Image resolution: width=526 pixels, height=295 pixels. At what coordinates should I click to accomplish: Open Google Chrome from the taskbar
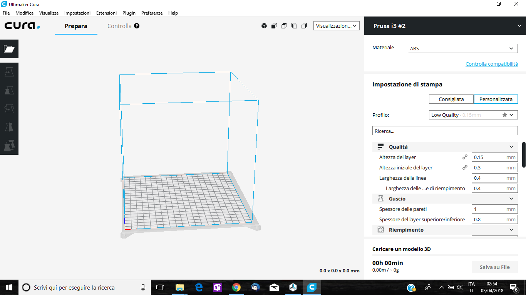236,287
